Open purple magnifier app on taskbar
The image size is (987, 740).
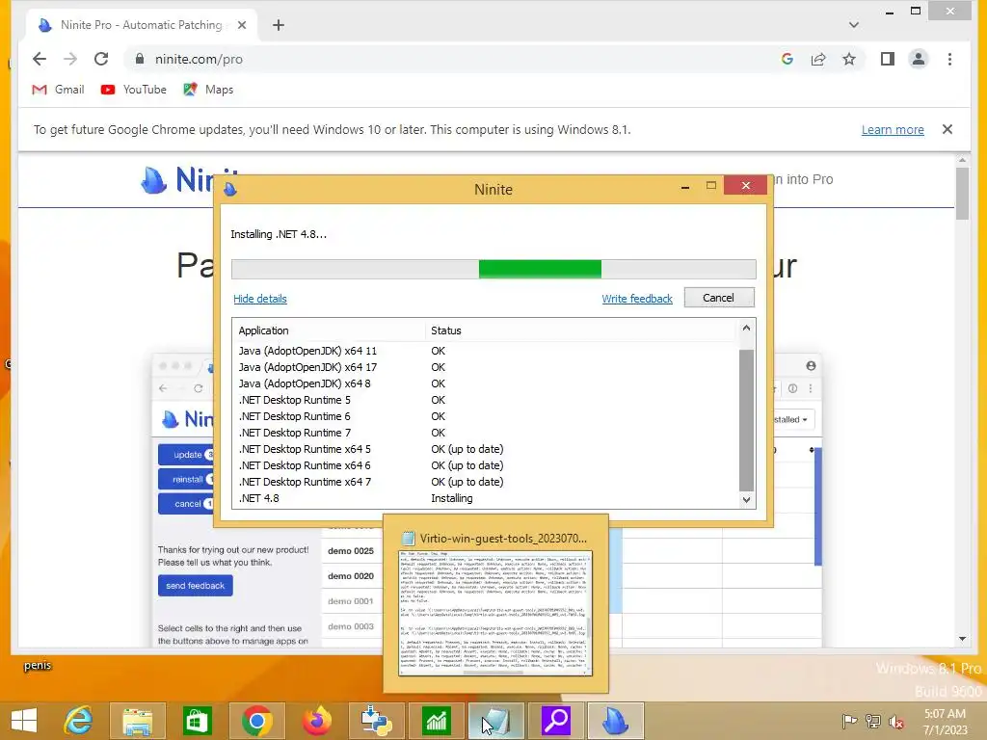pos(556,721)
